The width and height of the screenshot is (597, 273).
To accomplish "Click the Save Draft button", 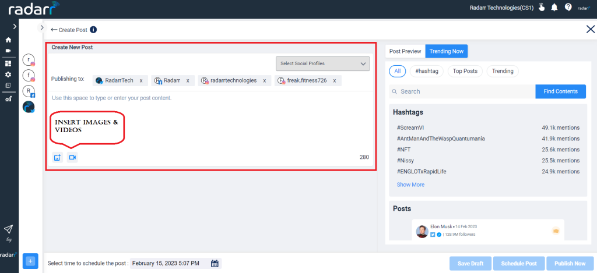I will coord(470,264).
